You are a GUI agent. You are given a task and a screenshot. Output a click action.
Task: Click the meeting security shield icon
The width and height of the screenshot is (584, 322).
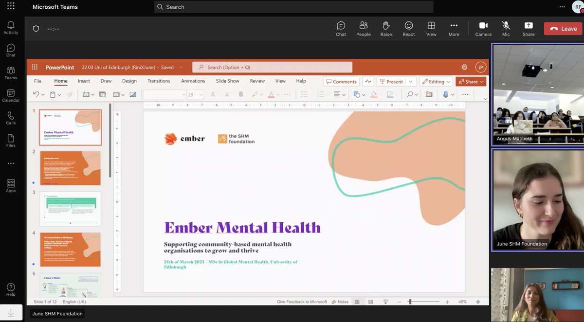tap(36, 29)
